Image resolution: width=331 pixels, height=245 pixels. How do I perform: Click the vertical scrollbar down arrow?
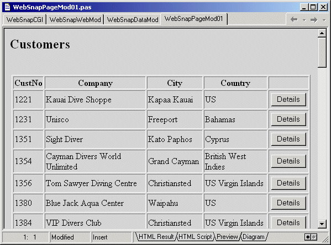322,224
